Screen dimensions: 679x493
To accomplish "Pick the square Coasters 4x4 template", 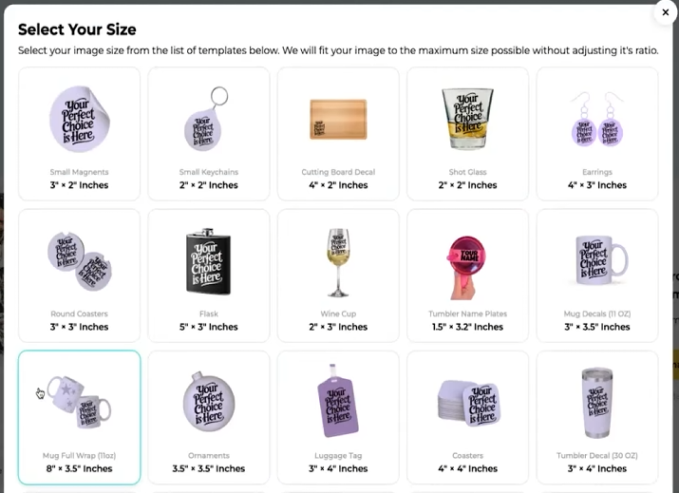I will coord(467,418).
